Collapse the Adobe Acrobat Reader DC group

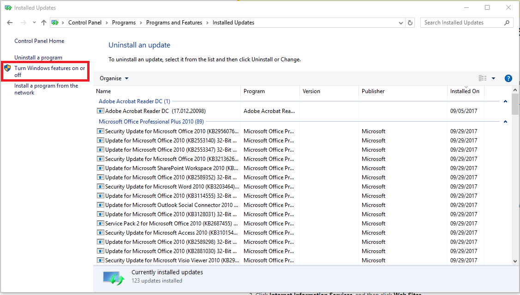point(505,101)
